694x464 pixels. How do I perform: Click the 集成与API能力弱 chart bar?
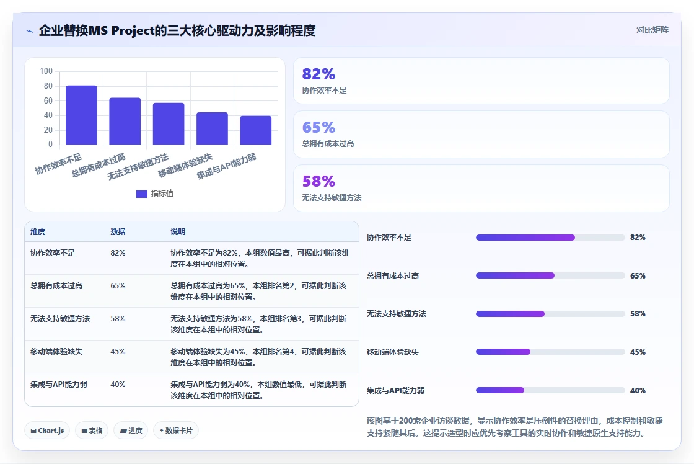pos(256,130)
